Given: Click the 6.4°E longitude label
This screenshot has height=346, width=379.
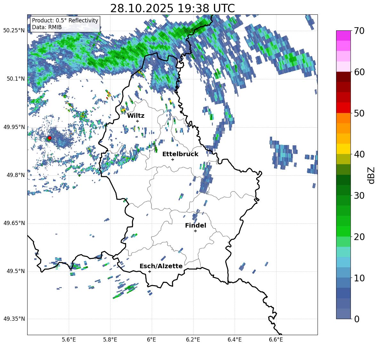Looking at the screenshot, I should (235, 340).
